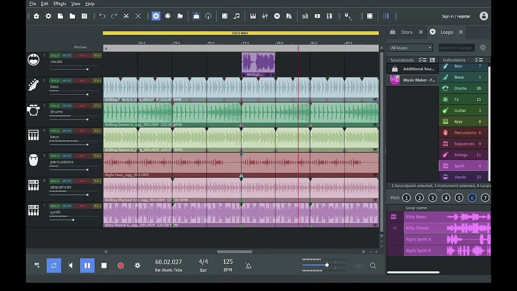Viewport: 517px width, 291px height.
Task: Solo the keys track
Action: pyautogui.click(x=55, y=131)
